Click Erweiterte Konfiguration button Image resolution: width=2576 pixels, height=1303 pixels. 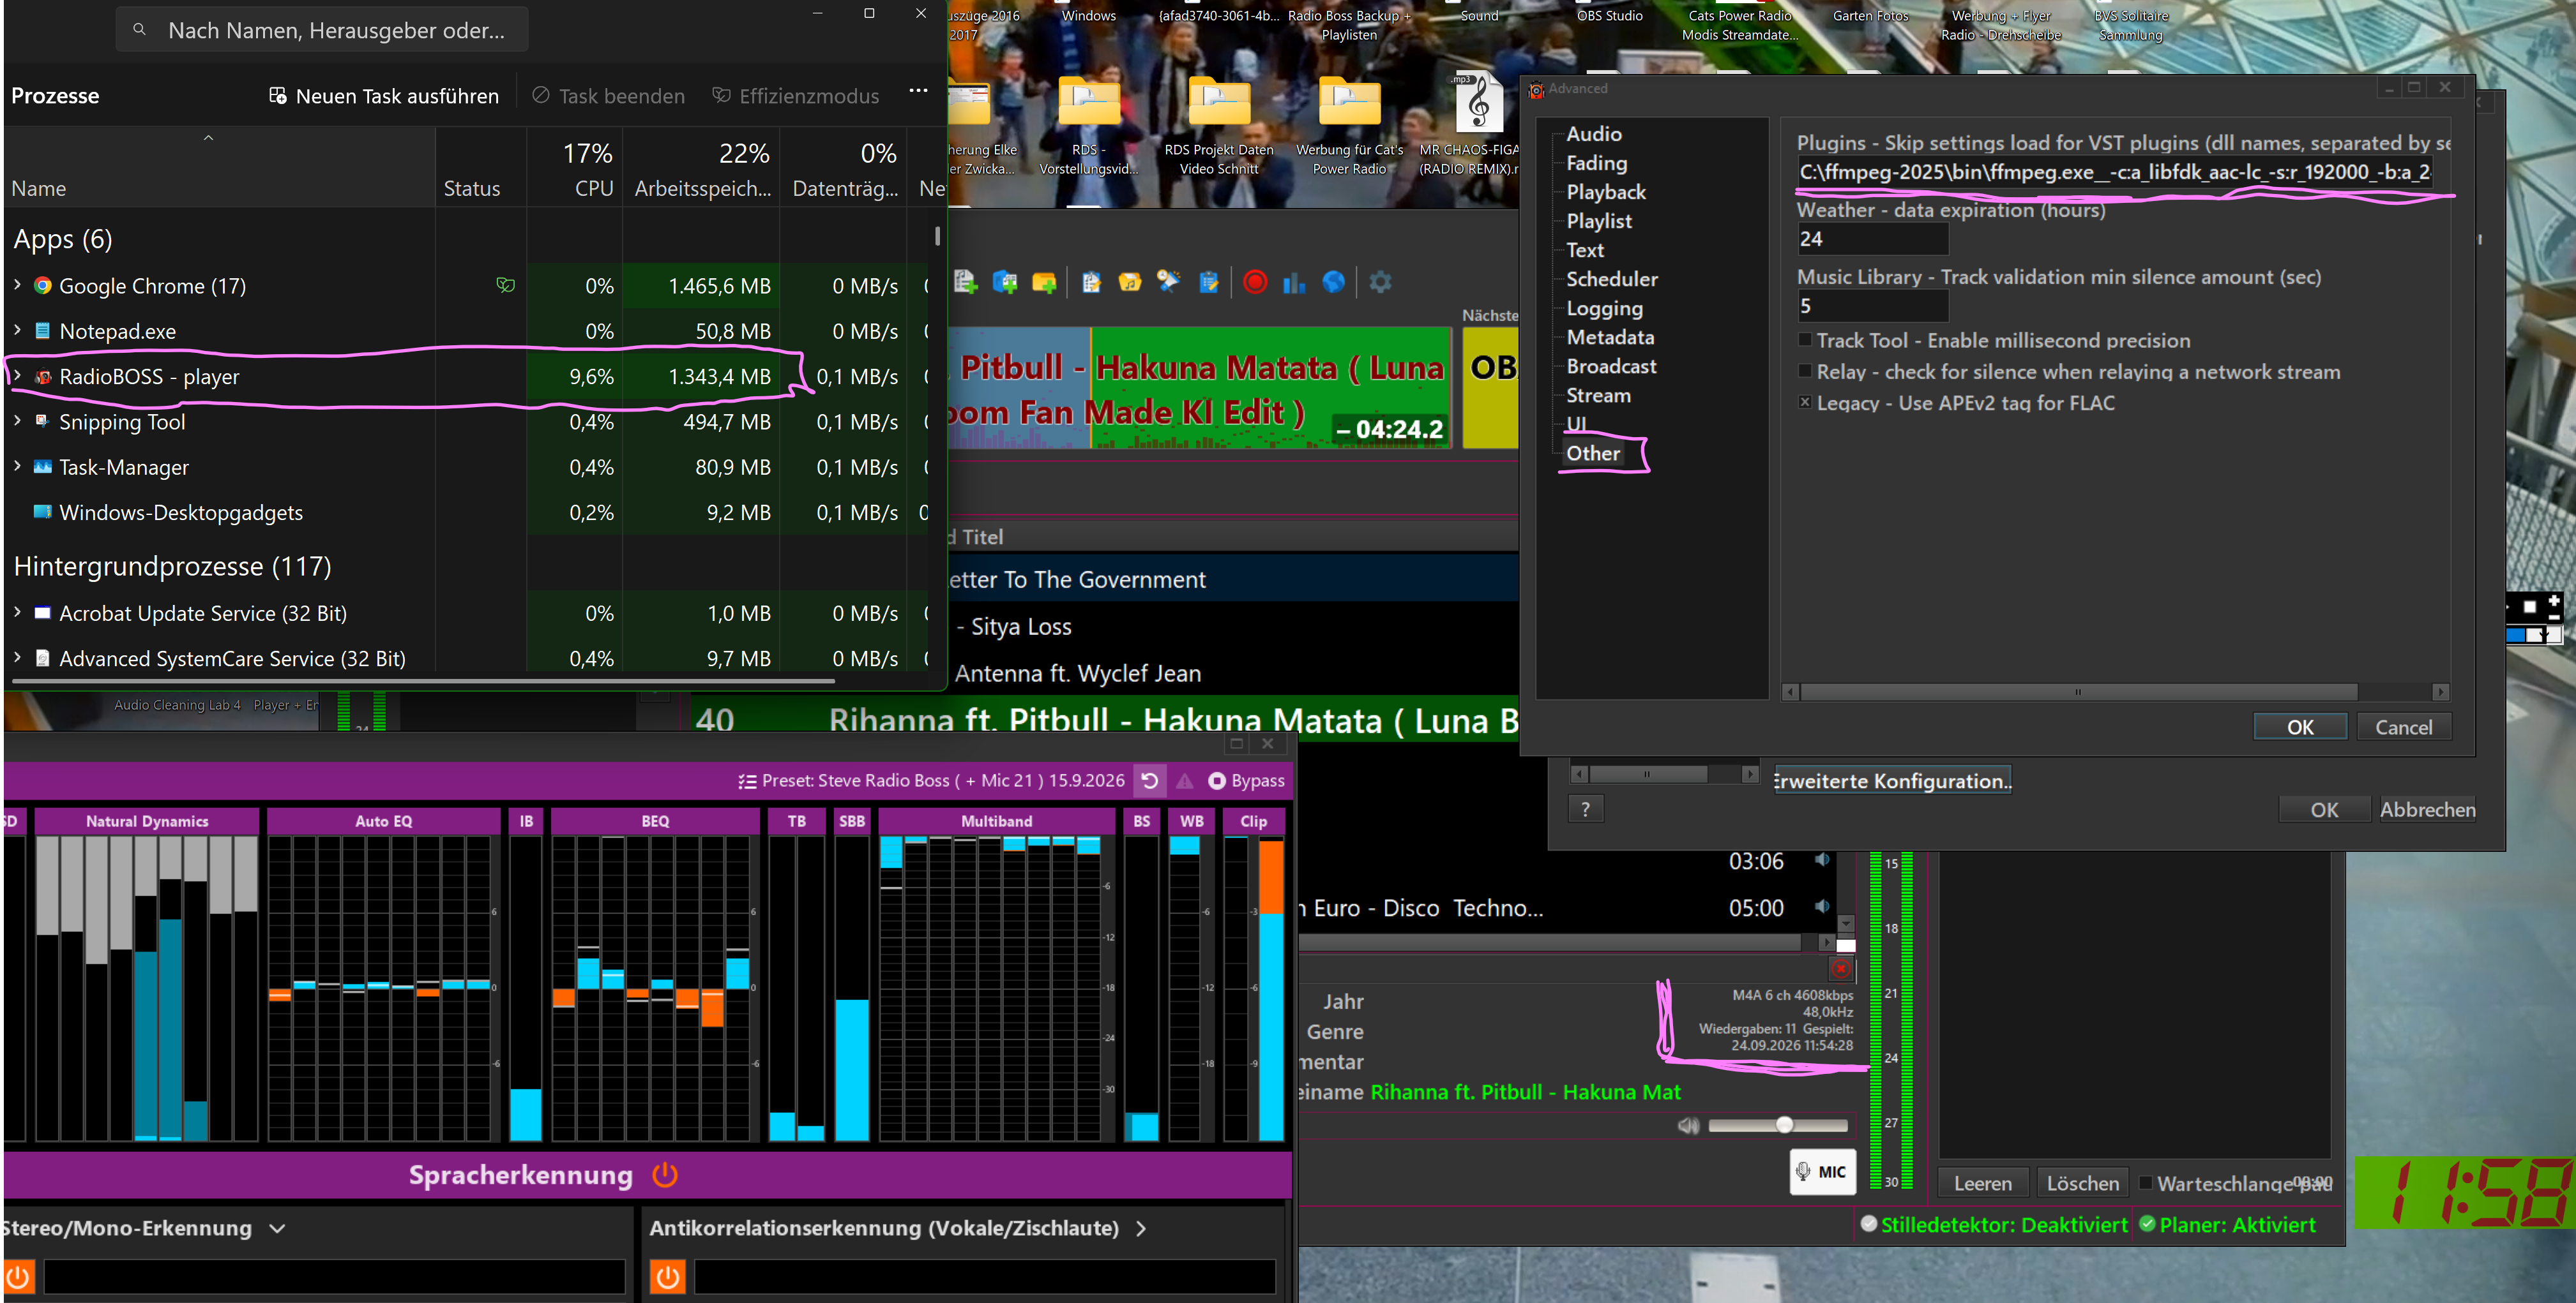click(1892, 780)
